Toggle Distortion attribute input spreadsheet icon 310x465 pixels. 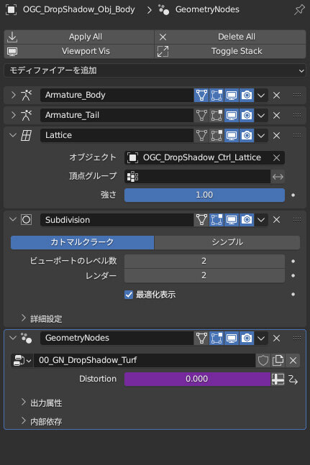278,379
